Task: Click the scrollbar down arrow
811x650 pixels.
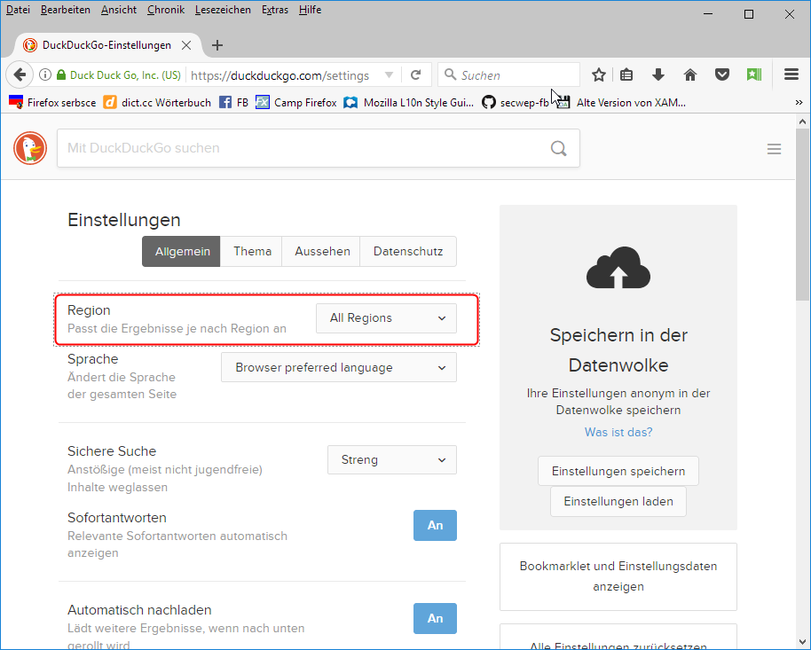Action: [x=802, y=642]
